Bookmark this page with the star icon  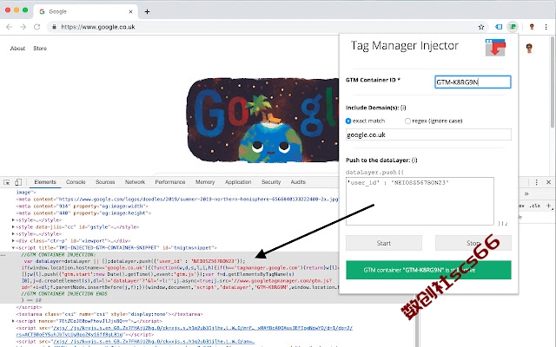point(481,27)
